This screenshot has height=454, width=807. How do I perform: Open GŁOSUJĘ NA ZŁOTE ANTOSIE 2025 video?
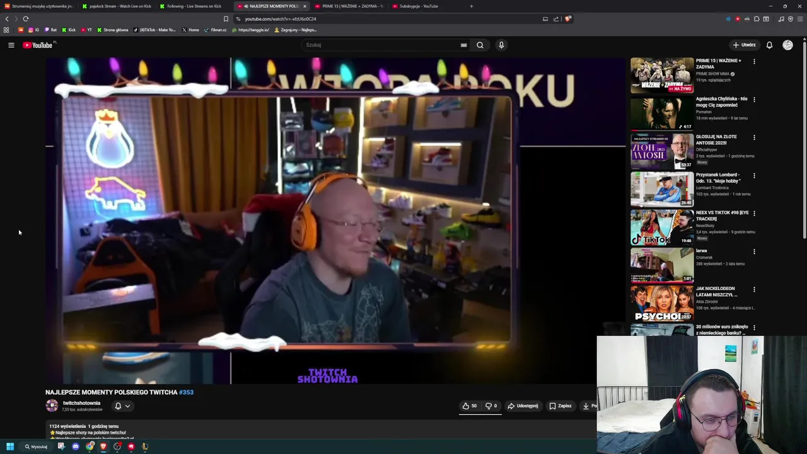coord(662,151)
